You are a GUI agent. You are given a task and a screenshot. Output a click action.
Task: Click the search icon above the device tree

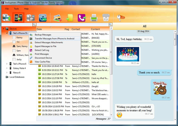pyautogui.click(x=34, y=24)
